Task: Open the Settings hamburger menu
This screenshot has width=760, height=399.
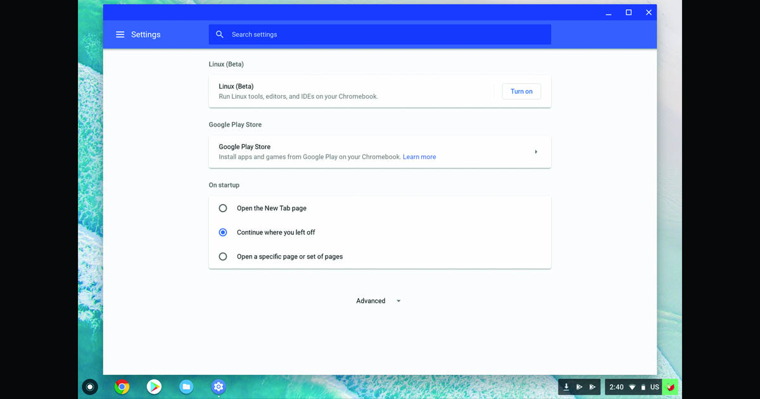Action: tap(120, 35)
